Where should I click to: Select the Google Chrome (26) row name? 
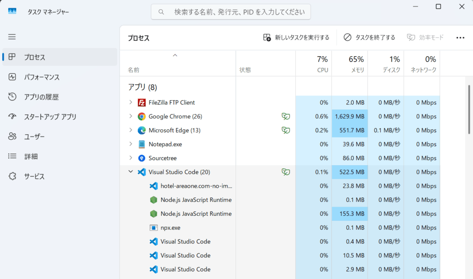point(175,116)
